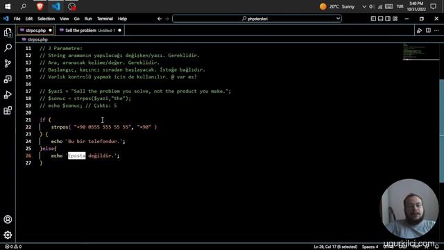This screenshot has width=444, height=250.
Task: Open the Windows notification center icon
Action: (433, 6)
